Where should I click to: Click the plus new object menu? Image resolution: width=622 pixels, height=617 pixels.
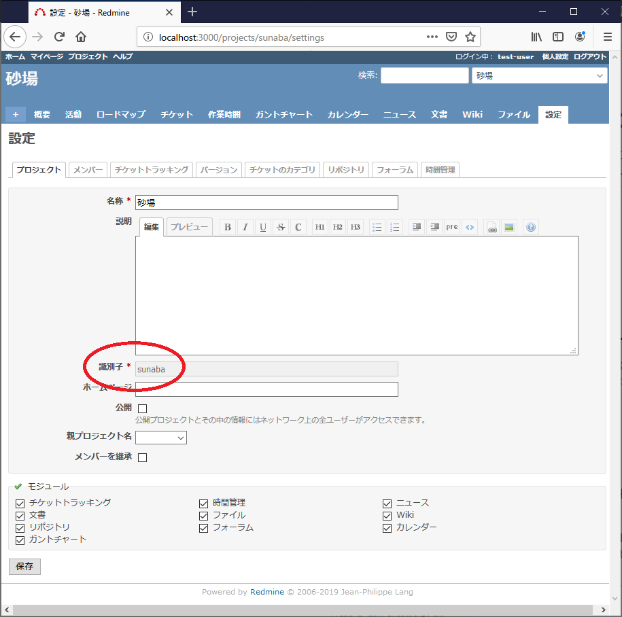tap(16, 115)
